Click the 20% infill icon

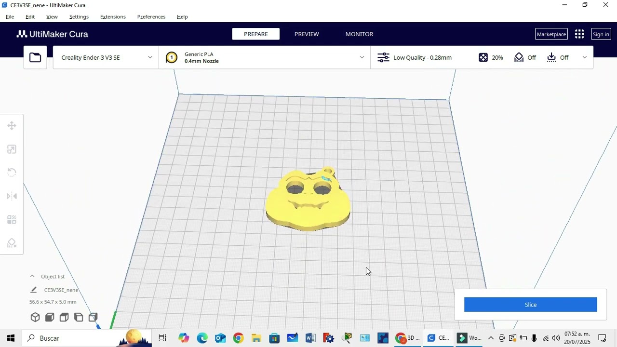coord(483,57)
